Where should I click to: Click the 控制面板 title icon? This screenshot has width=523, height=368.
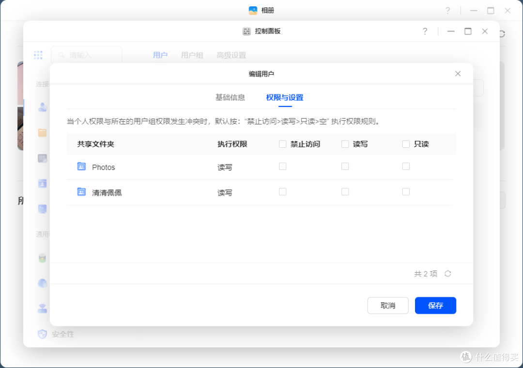tap(246, 31)
